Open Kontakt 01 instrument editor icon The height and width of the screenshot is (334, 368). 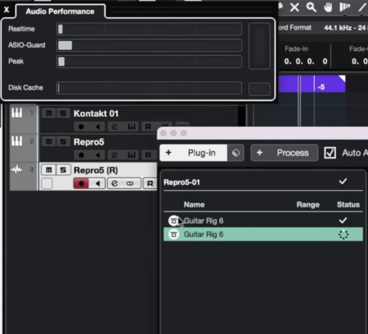pos(132,126)
